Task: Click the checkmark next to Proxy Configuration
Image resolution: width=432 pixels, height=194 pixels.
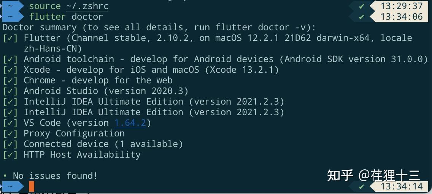Action: click(x=10, y=133)
